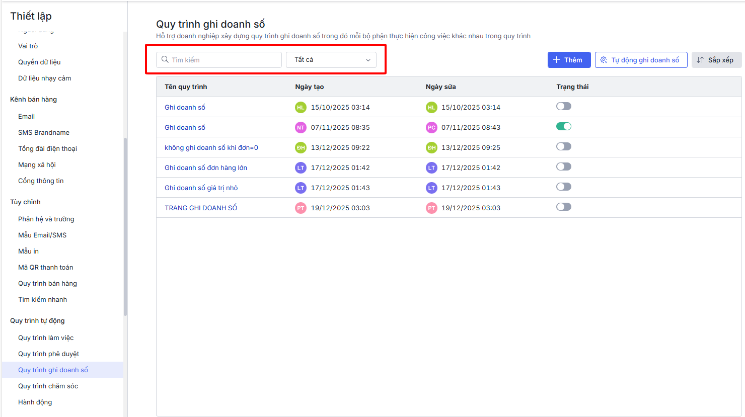This screenshot has width=745, height=417.
Task: Click the gear icon in Tự động ghi doanh số
Action: click(x=604, y=60)
